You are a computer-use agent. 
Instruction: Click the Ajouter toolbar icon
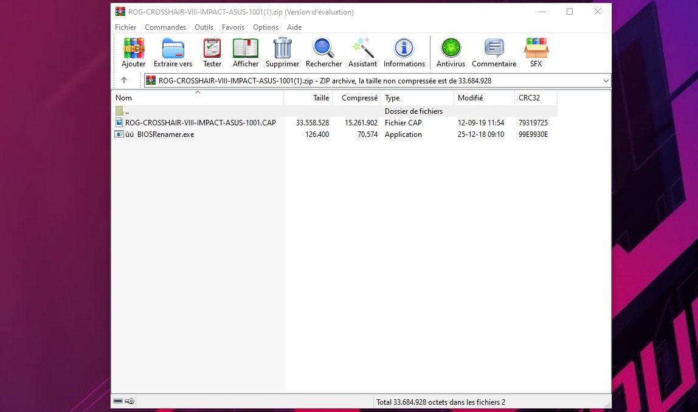coord(133,52)
